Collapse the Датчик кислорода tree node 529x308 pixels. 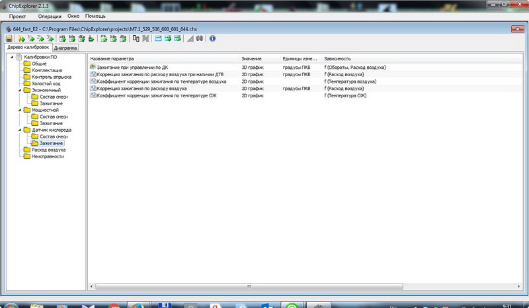[x=20, y=130]
